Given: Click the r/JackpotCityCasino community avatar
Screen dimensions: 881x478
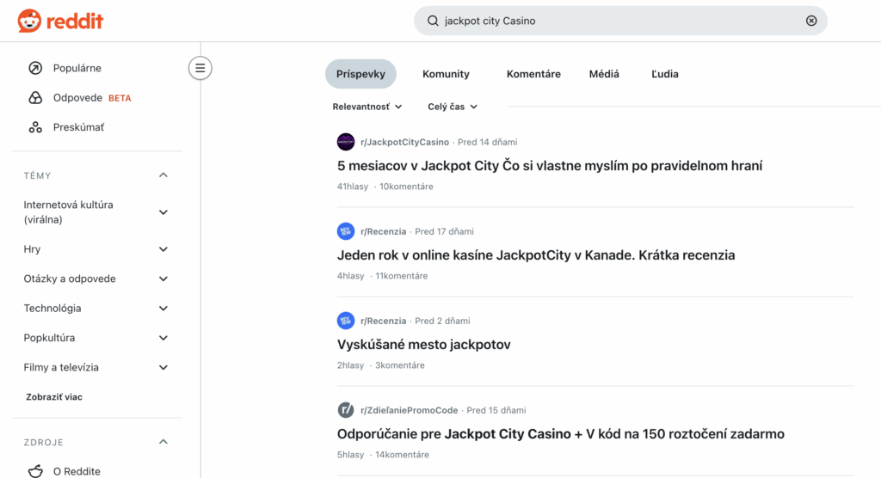Looking at the screenshot, I should (x=346, y=142).
